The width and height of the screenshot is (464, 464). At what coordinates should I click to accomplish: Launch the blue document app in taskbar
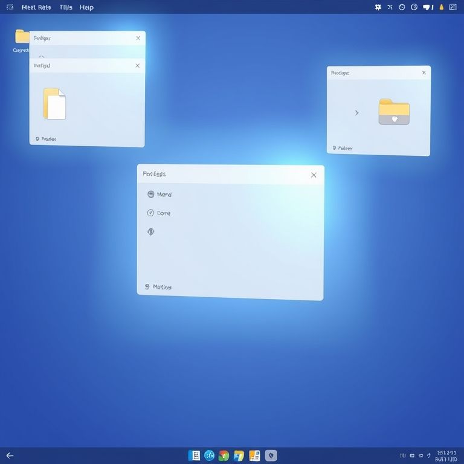click(x=194, y=456)
